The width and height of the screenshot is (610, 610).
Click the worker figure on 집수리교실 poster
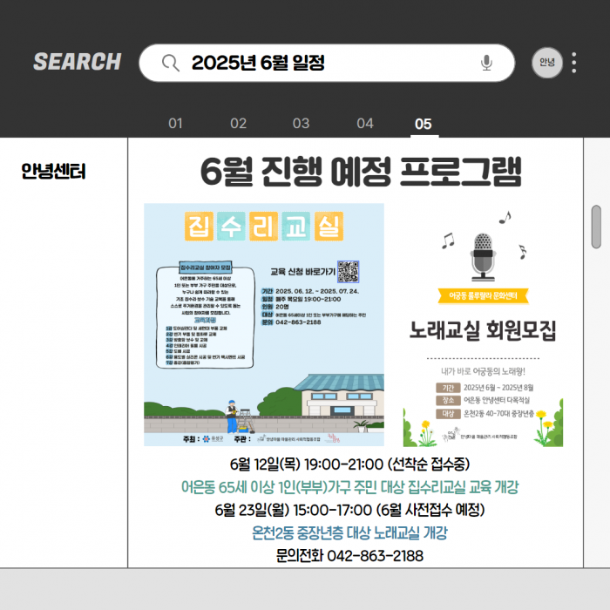230,416
